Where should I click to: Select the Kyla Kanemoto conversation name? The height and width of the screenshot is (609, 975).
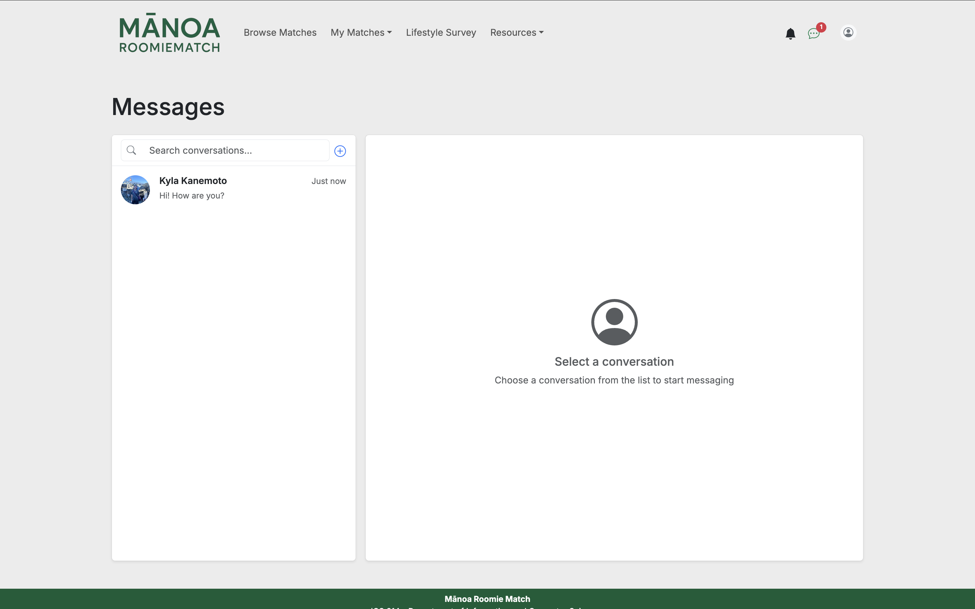[x=193, y=181]
